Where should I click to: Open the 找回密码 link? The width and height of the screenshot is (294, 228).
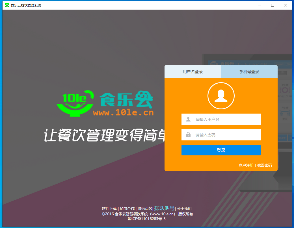[x=264, y=165]
